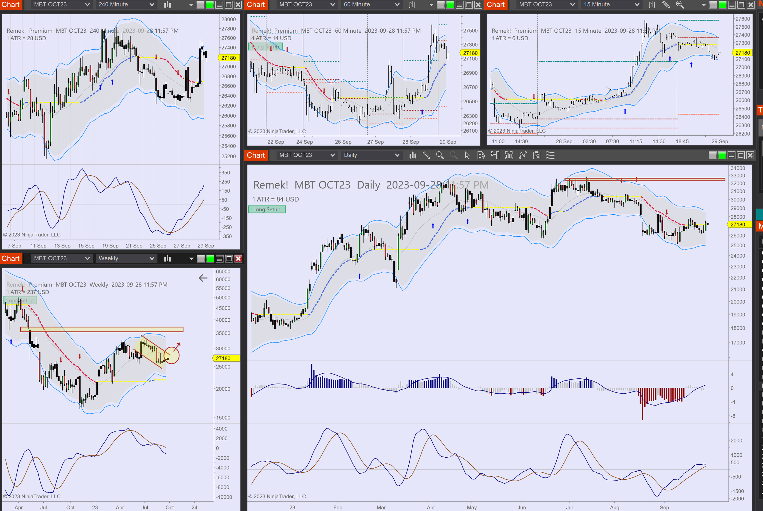Toggle green link button on 60 Minute chart
Screen dimensions: 763x511
click(x=450, y=5)
